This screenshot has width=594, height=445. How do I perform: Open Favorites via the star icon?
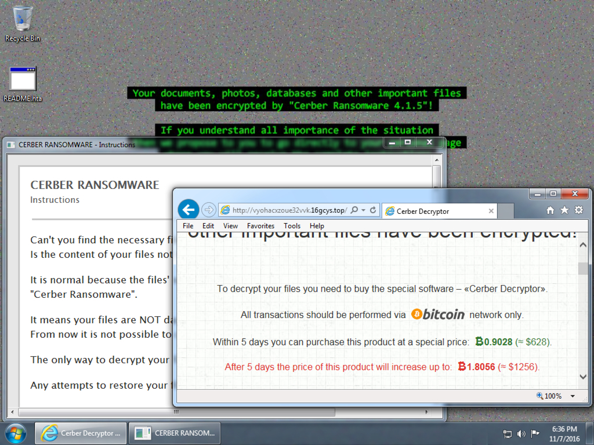click(564, 210)
